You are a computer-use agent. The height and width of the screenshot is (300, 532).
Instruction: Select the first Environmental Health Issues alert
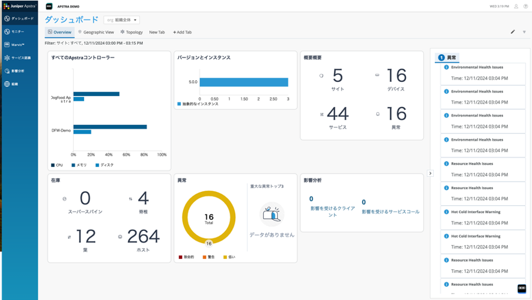pos(477,67)
